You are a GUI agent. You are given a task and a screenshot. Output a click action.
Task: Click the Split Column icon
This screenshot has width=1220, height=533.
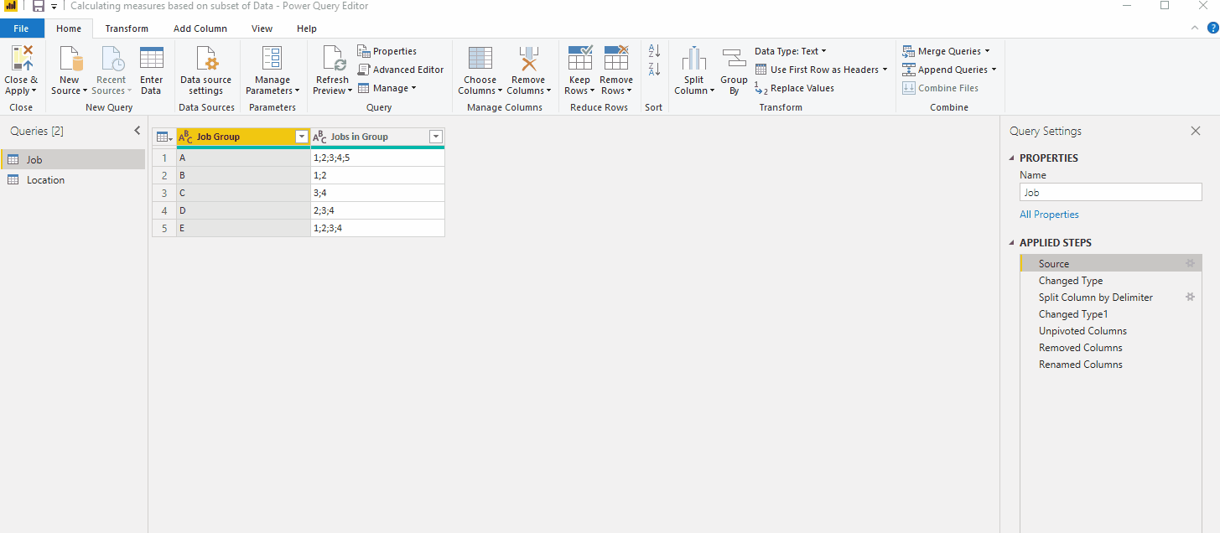pyautogui.click(x=694, y=59)
